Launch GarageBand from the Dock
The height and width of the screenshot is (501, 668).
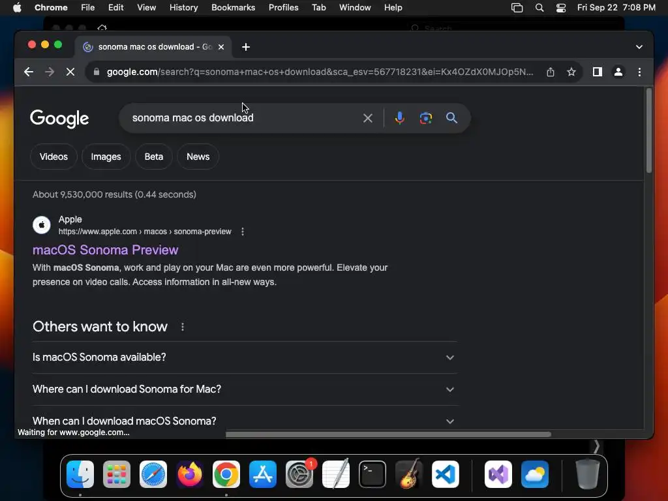409,474
